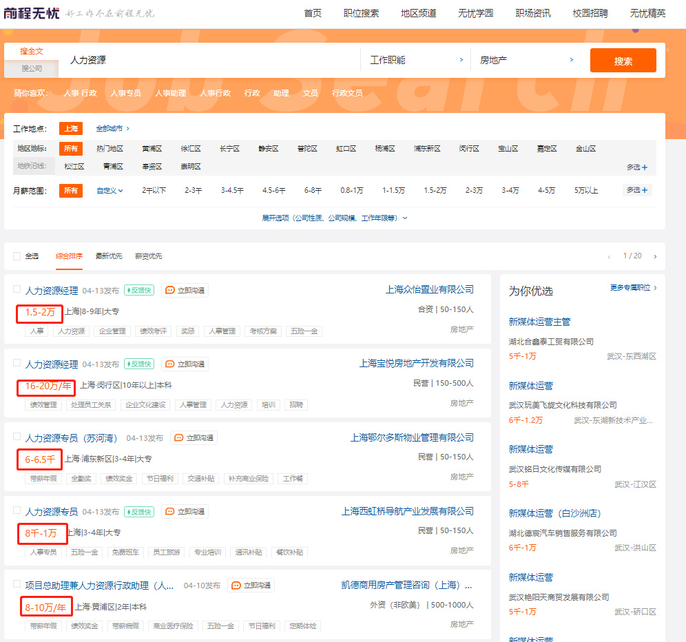Click chat icon on 上海西虹桥 job row
Screen dimensions: 686x642
pyautogui.click(x=169, y=512)
